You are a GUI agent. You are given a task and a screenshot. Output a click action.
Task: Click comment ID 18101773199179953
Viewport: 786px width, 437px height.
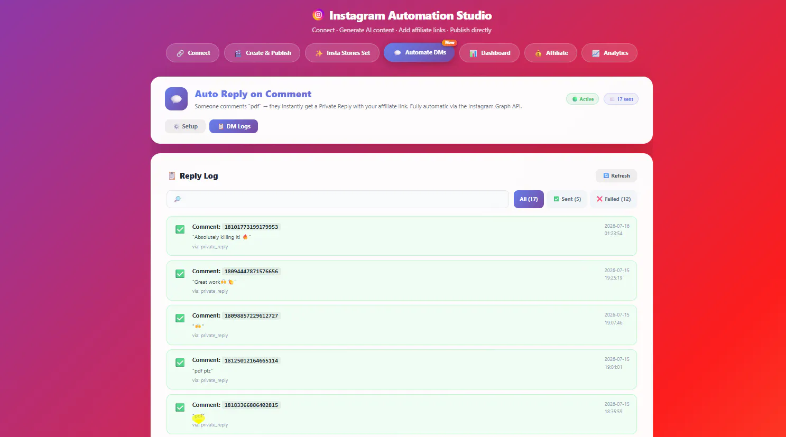251,227
